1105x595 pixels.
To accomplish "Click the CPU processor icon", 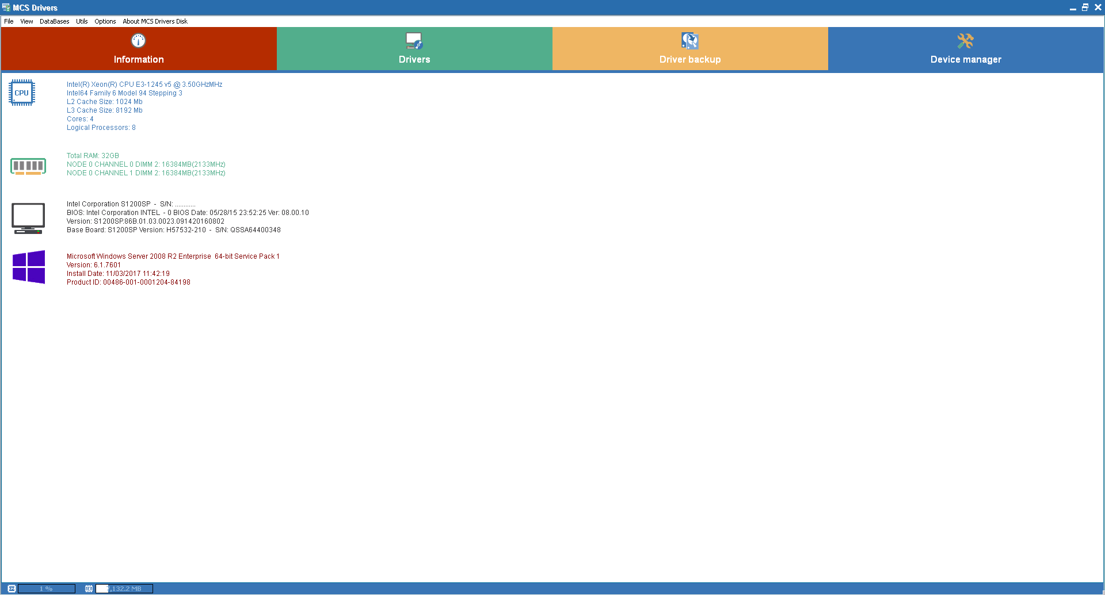I will coord(22,93).
